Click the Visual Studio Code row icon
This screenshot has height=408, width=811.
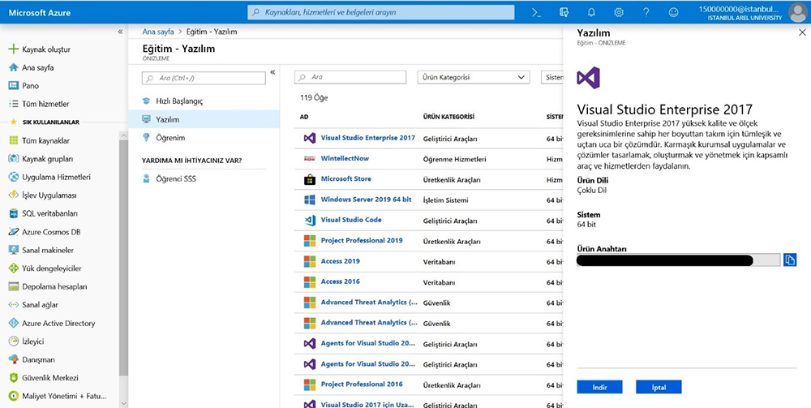(310, 221)
